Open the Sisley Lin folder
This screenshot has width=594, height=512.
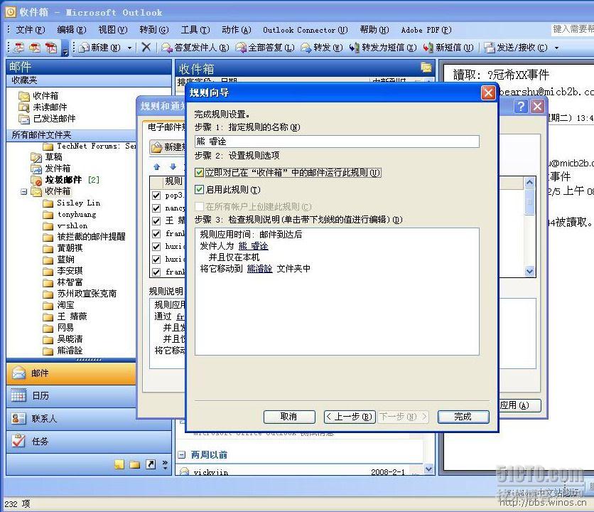click(72, 203)
